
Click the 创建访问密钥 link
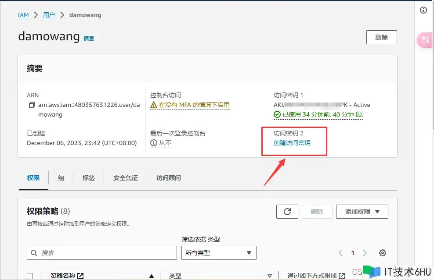[292, 143]
